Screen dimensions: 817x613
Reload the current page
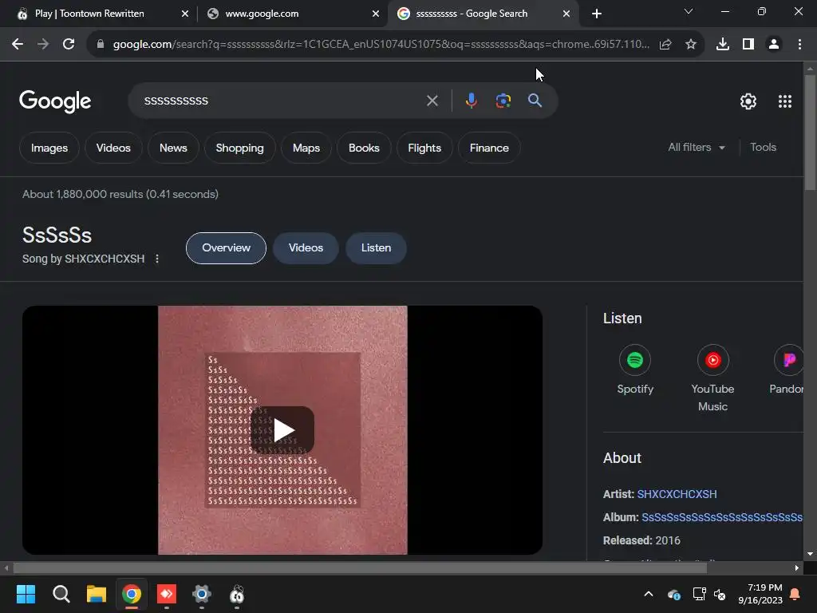pos(69,45)
